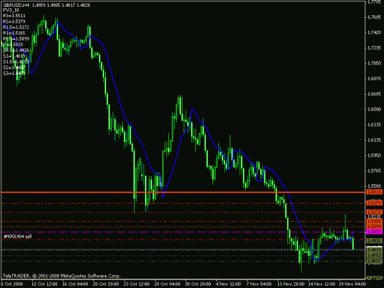Click the 1.7605 price axis value
Viewport: 384px width, 288px height.
pyautogui.click(x=374, y=17)
